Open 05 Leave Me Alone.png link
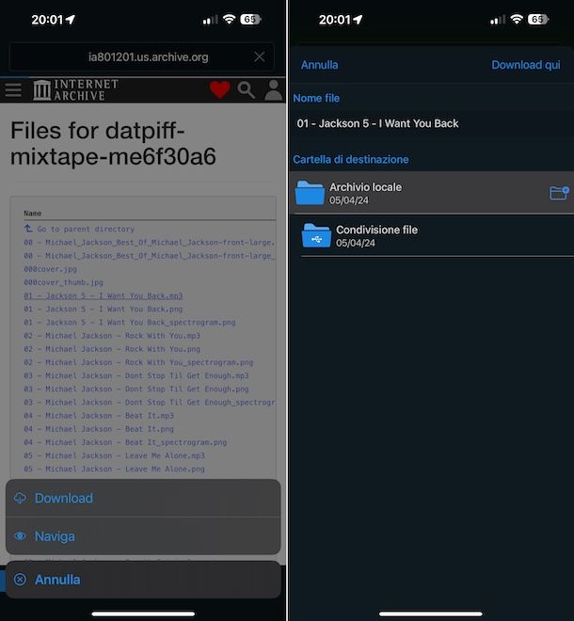The height and width of the screenshot is (621, 574). [114, 469]
